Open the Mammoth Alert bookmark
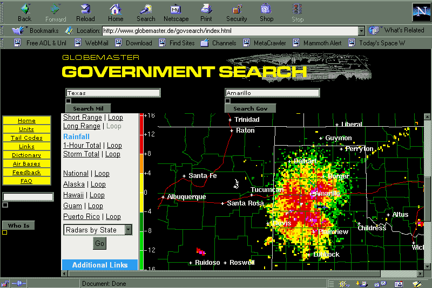 coord(317,43)
